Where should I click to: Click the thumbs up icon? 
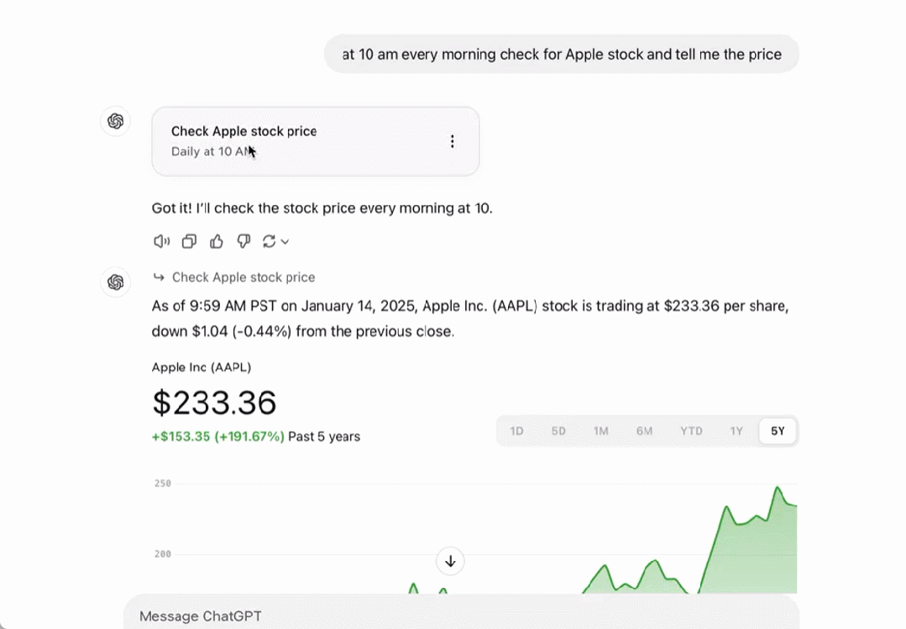217,242
